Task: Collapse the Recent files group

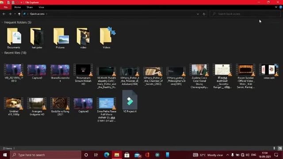Action: click(2, 53)
